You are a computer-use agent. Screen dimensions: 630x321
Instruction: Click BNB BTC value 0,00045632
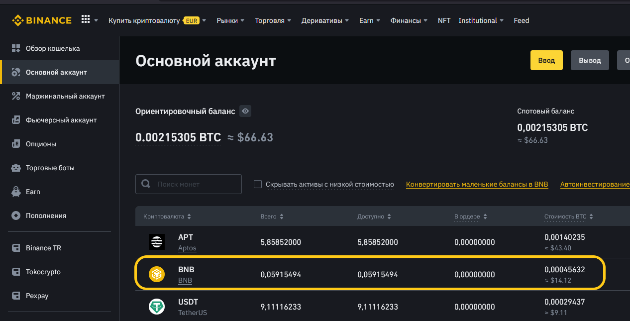(x=565, y=270)
